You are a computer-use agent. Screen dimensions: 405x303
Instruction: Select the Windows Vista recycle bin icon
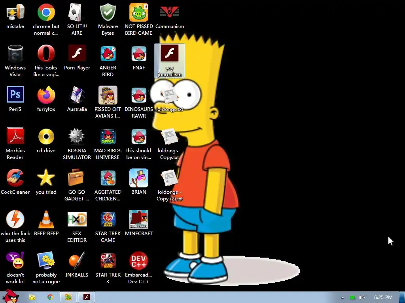(15, 54)
